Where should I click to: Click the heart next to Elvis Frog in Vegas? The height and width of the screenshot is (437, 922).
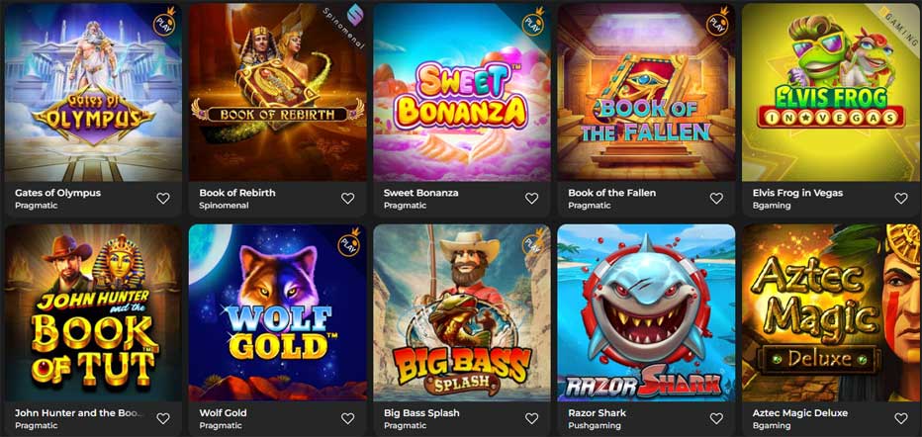tap(901, 199)
